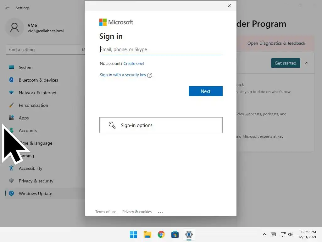
Task: Click Sign in with a security key
Action: [x=123, y=75]
